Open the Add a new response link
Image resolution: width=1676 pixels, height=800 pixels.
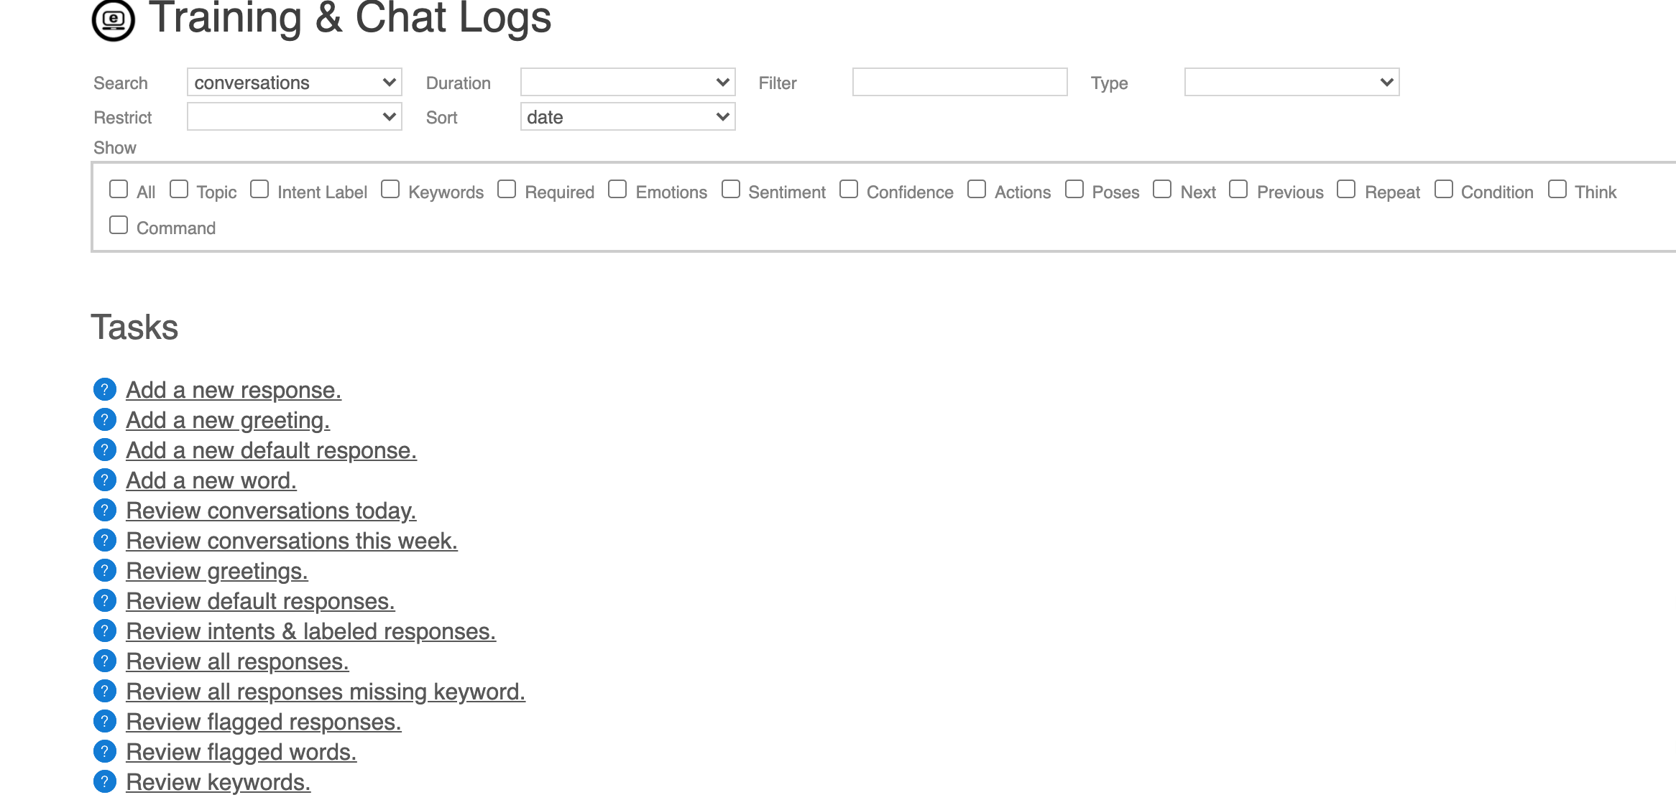tap(234, 390)
